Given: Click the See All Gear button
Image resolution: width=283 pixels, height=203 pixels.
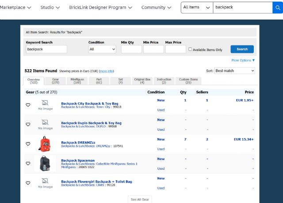Looking at the screenshot, I should [140, 199].
